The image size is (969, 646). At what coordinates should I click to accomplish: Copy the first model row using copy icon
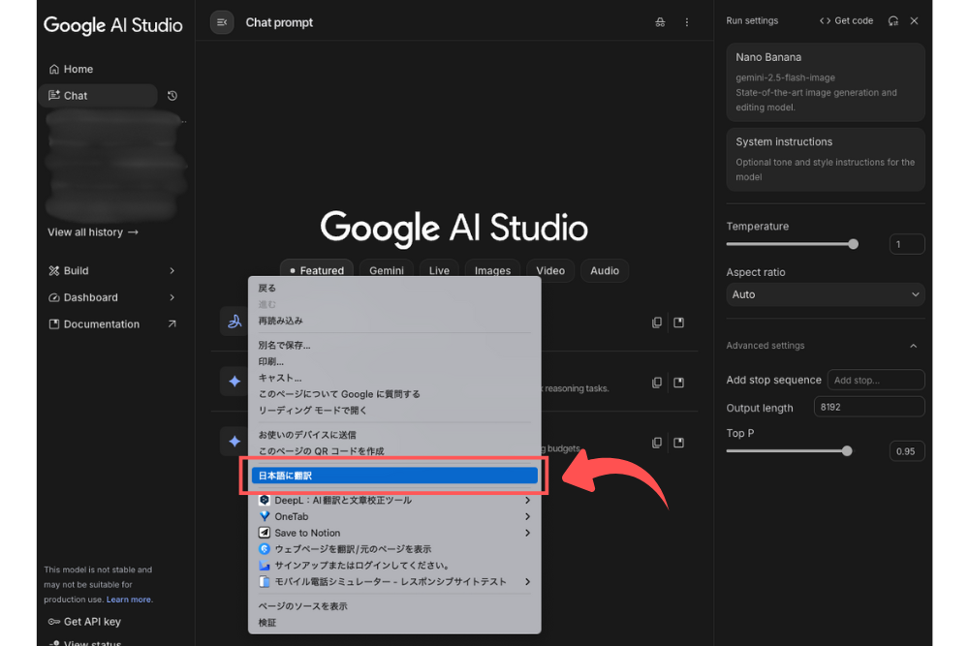tap(657, 323)
